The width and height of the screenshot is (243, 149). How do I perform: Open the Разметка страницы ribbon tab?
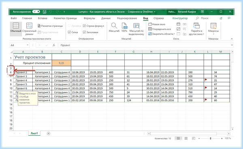(65, 18)
